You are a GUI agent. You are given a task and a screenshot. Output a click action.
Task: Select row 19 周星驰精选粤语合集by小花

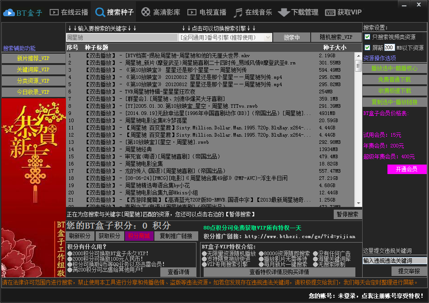210,185
